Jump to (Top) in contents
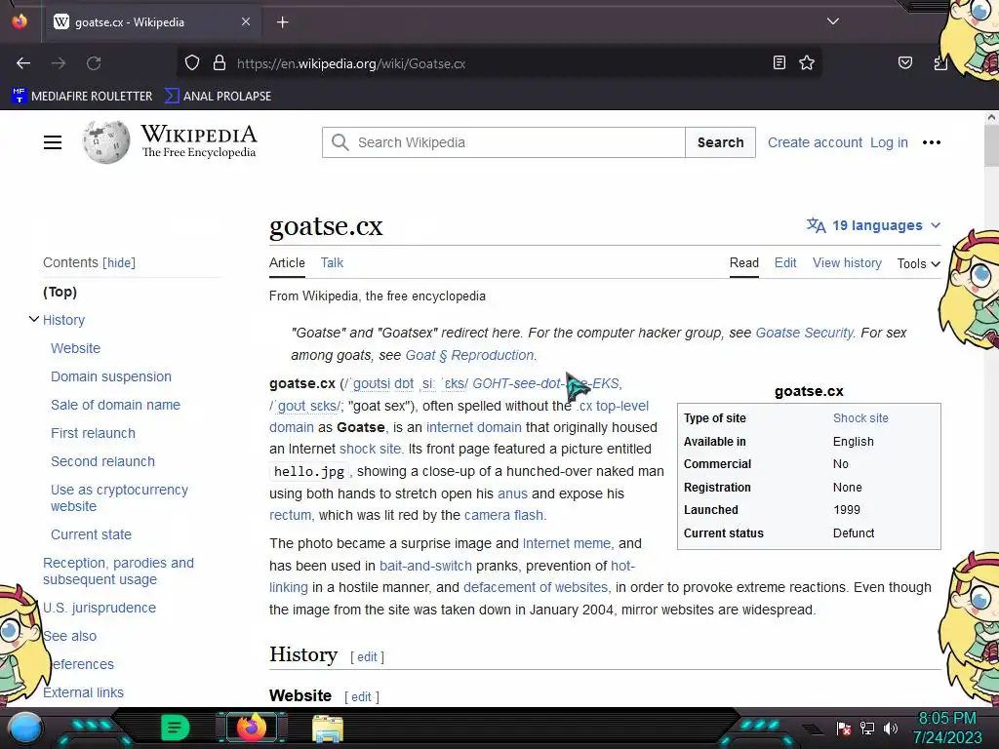 (x=60, y=292)
